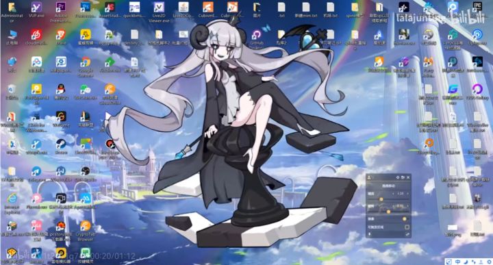Open the This PC computer icon
The image size is (493, 265).
coord(12,34)
